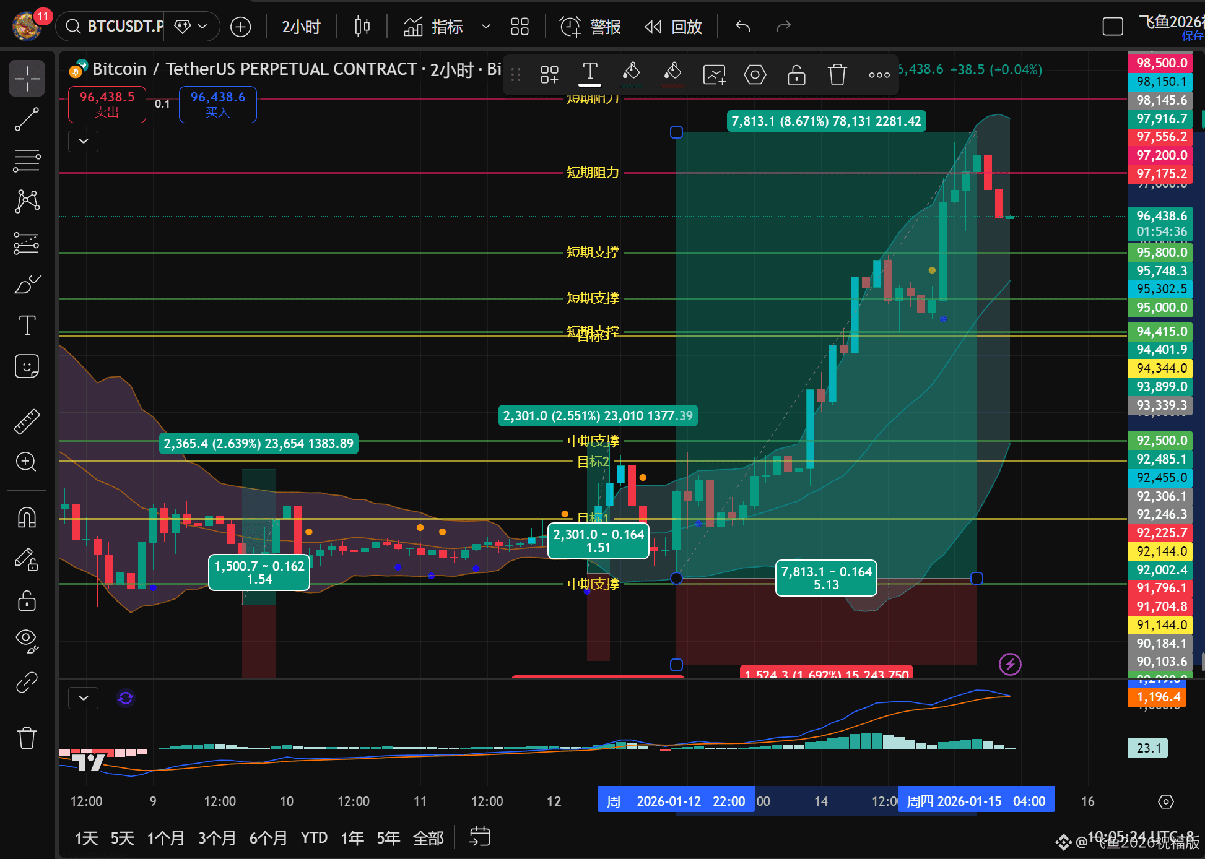1205x859 pixels.
Task: Select the Fibonacci retracement tool
Action: (27, 161)
